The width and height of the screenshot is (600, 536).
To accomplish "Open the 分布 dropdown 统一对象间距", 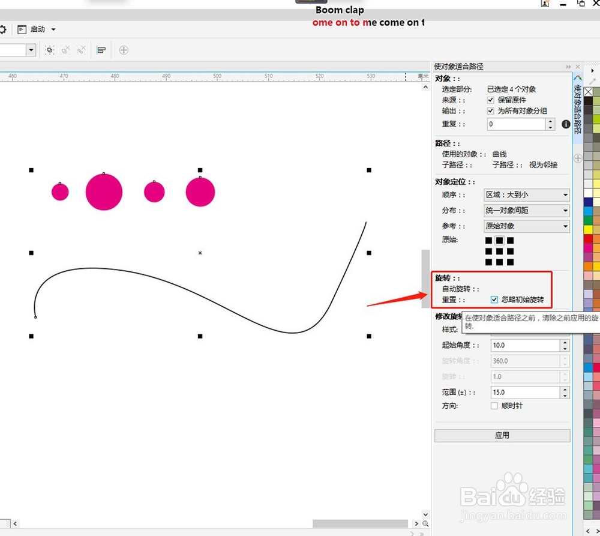I will point(527,211).
